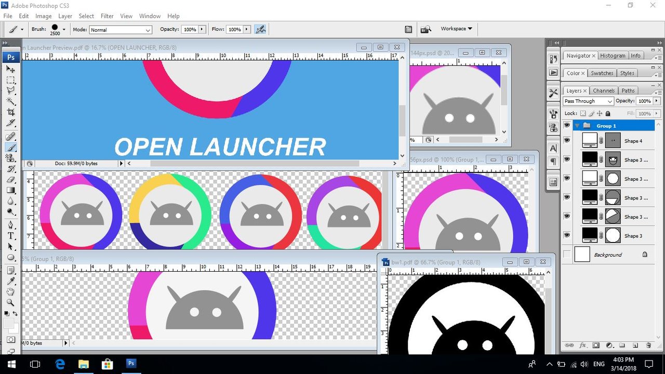Open the Pass Through blend mode dropdown
Screen dimensions: 665x374
pos(588,101)
